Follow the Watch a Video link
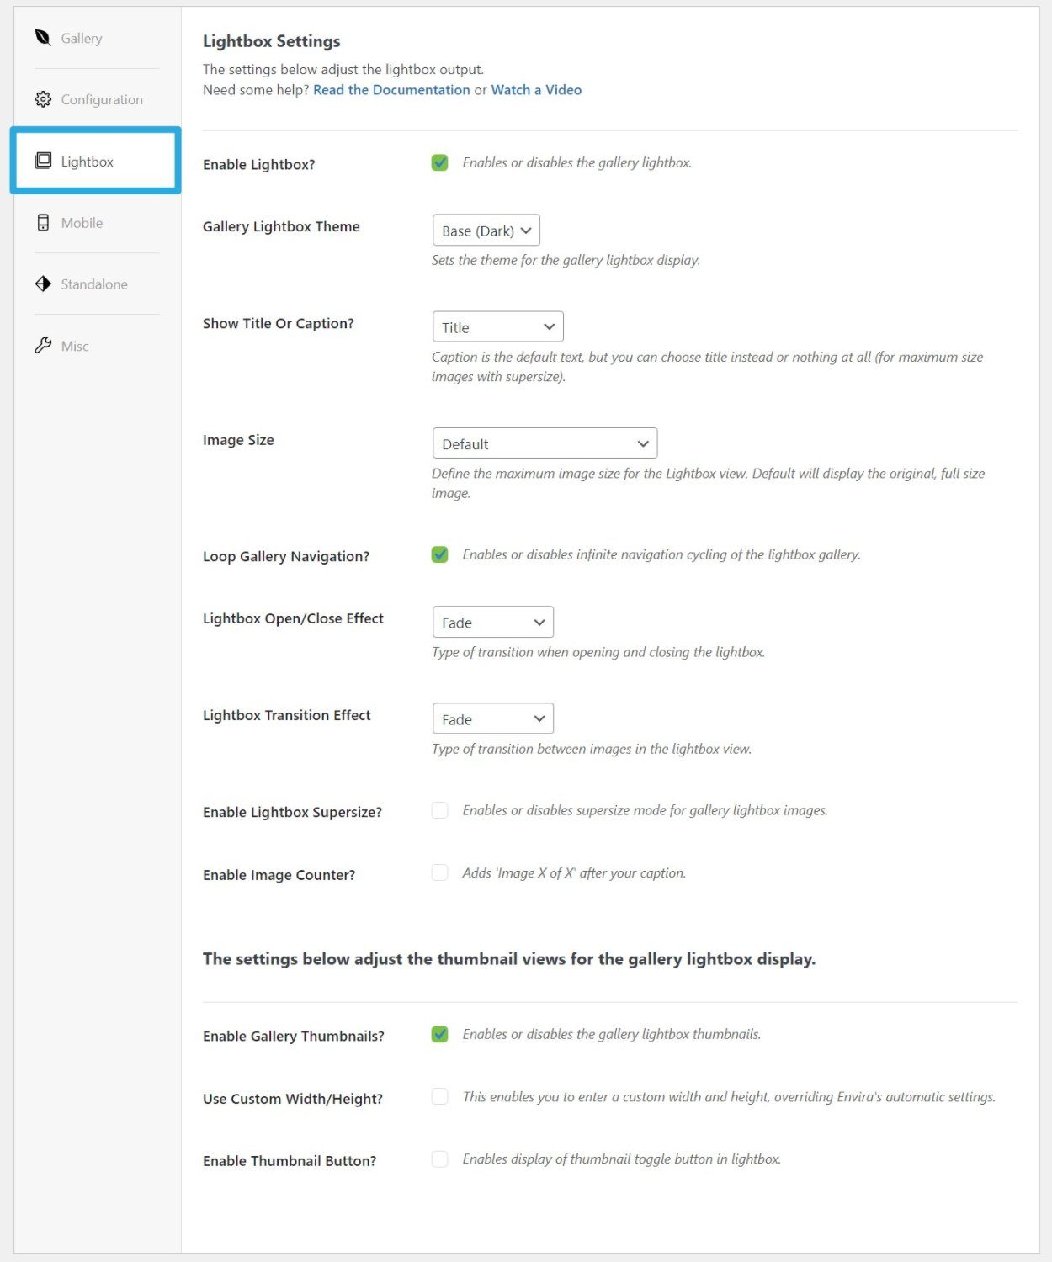This screenshot has width=1052, height=1262. [536, 90]
